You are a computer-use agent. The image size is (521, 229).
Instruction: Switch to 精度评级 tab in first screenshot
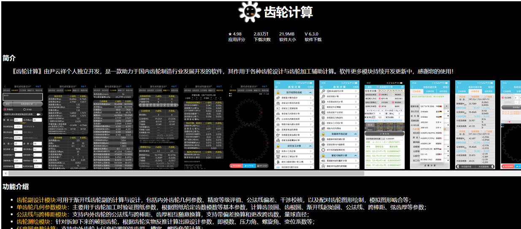(39, 90)
